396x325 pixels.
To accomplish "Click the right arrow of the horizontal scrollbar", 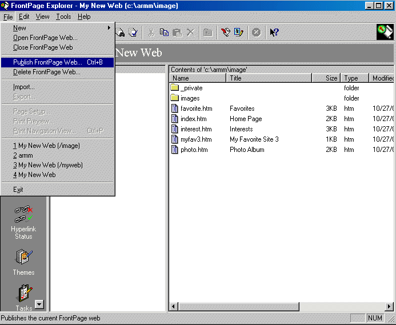I will [x=389, y=307].
